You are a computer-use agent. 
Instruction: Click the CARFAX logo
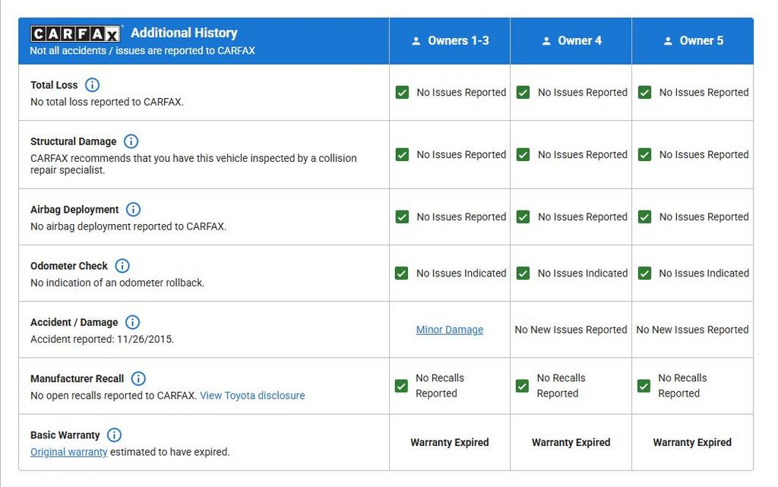pyautogui.click(x=75, y=33)
